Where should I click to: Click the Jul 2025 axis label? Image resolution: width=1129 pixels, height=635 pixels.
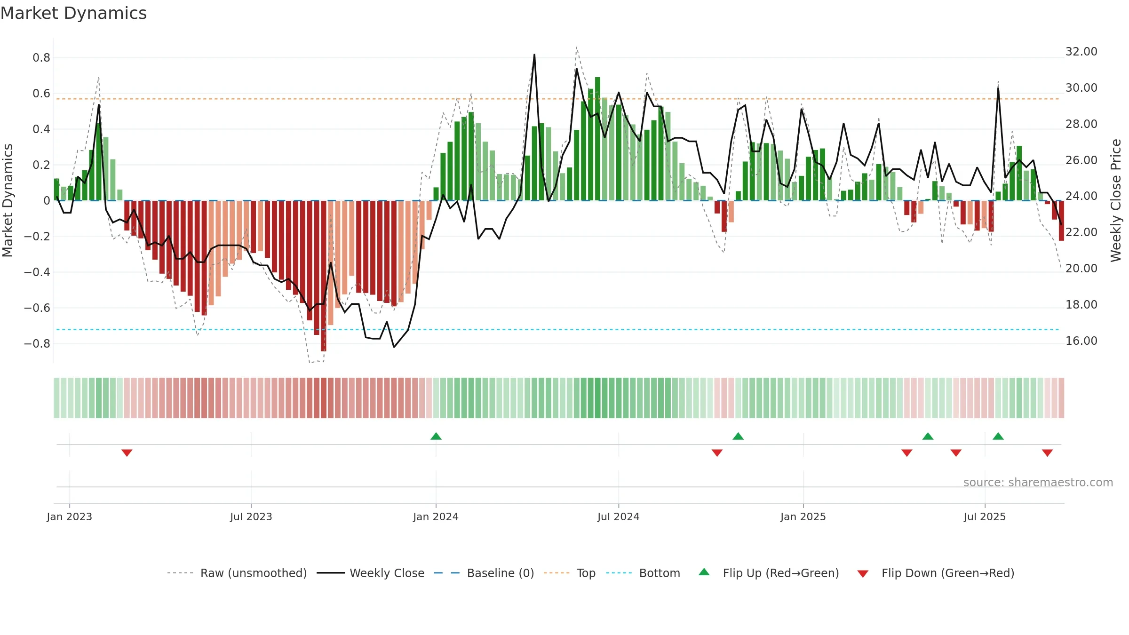point(985,516)
